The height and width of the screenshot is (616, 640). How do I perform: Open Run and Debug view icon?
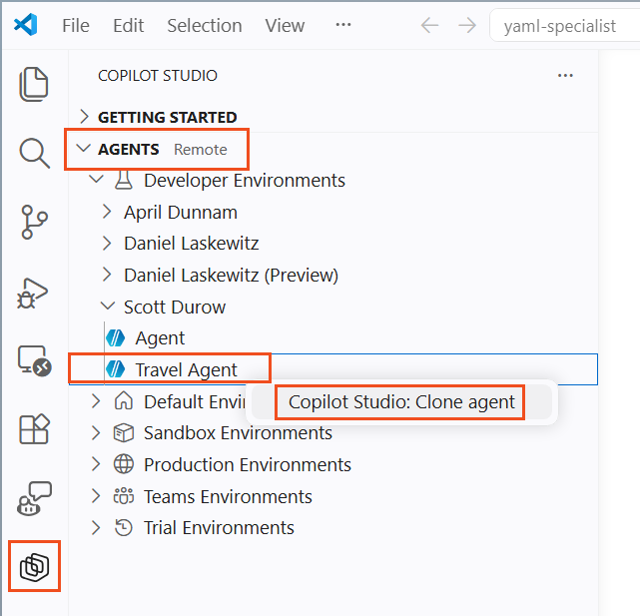pyautogui.click(x=34, y=292)
